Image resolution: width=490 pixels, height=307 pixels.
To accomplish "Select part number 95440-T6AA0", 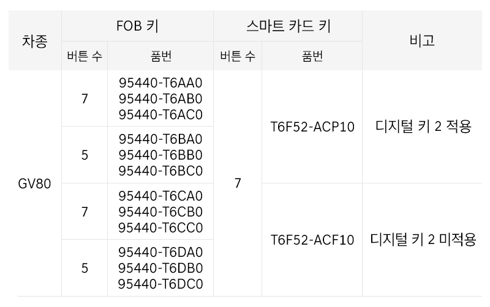I will click(x=160, y=84).
